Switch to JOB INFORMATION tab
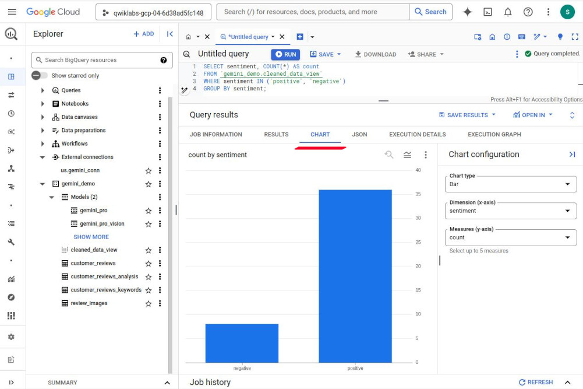Screen dimensions: 583x389 click(215, 134)
